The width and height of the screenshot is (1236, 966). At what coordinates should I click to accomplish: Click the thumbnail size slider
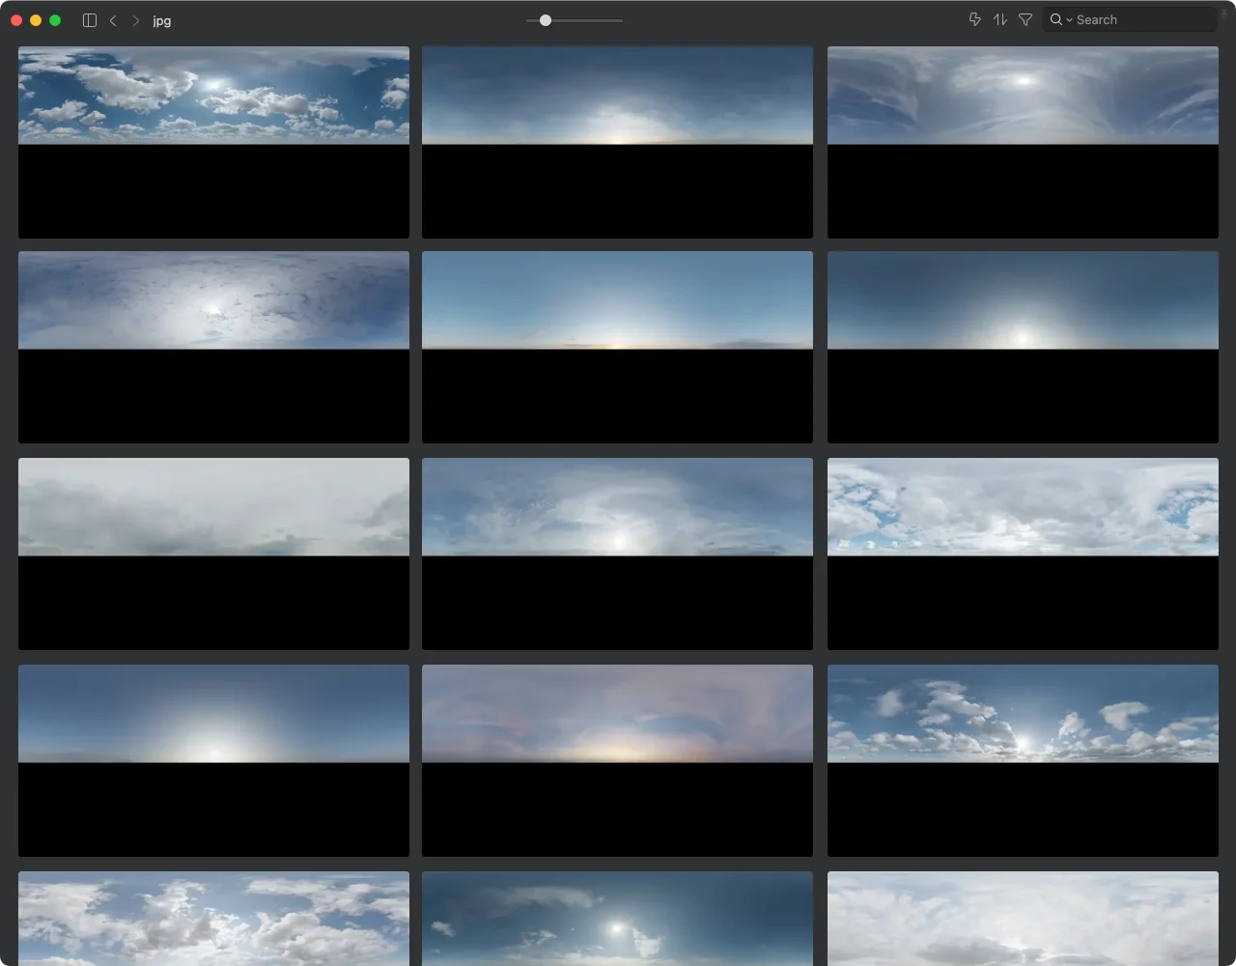(x=575, y=20)
